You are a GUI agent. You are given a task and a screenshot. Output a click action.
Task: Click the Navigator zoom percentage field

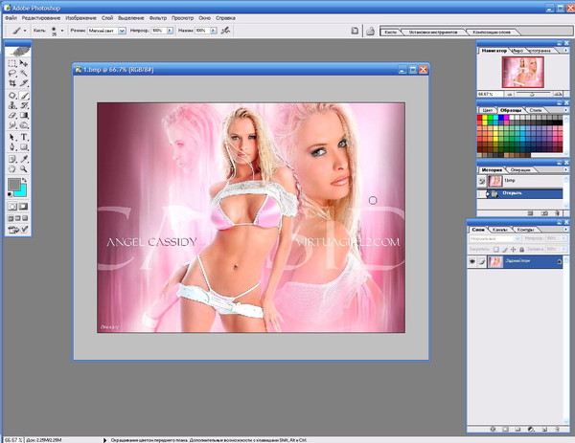point(490,94)
